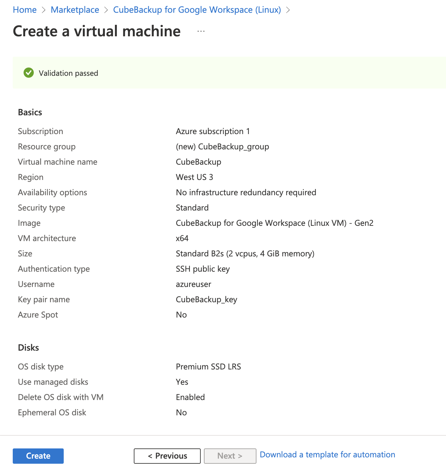
Task: Select 'Premium SSD LRS' disk type value
Action: 208,367
